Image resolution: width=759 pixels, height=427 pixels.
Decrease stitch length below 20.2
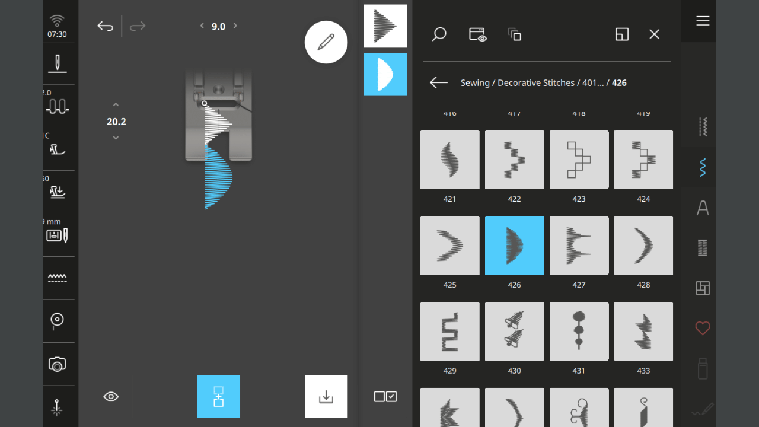116,138
